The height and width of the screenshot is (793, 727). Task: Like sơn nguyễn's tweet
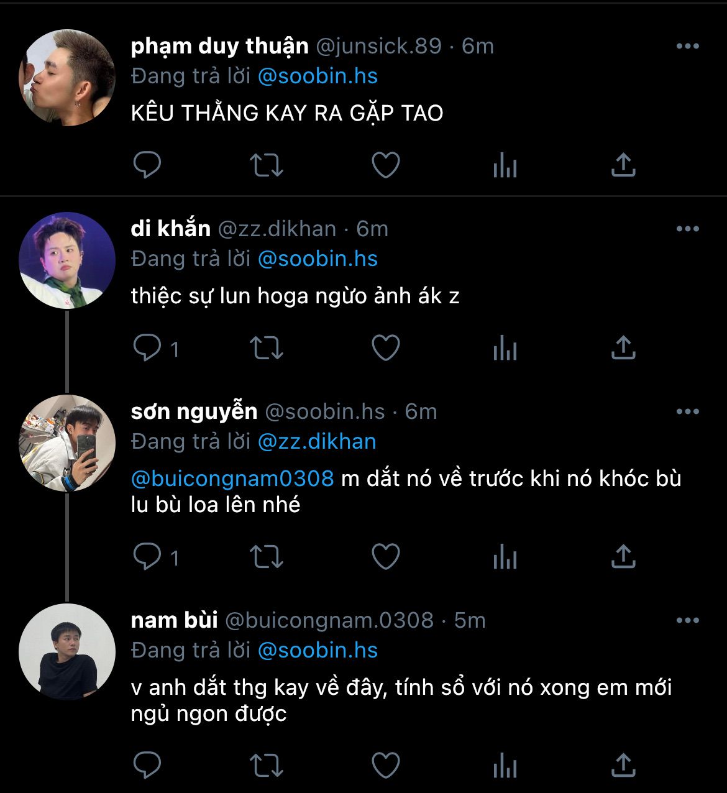tap(385, 557)
